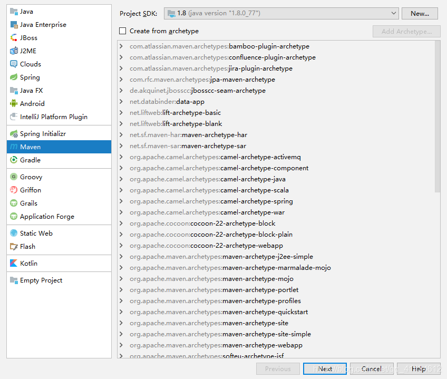The image size is (447, 379).
Task: Expand lift-archetype-basic node
Action: 121,113
